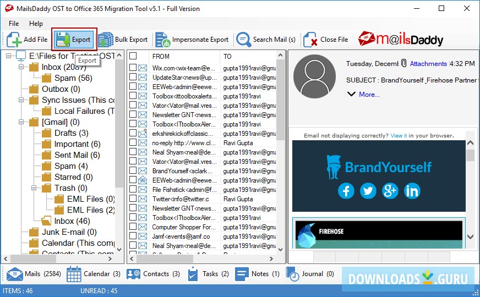This screenshot has width=480, height=297.
Task: Open the Help menu
Action: 36,24
